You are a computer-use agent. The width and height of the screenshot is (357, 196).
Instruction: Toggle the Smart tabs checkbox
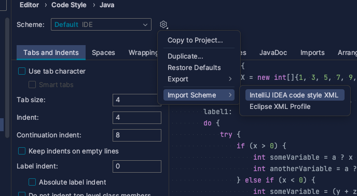click(32, 85)
